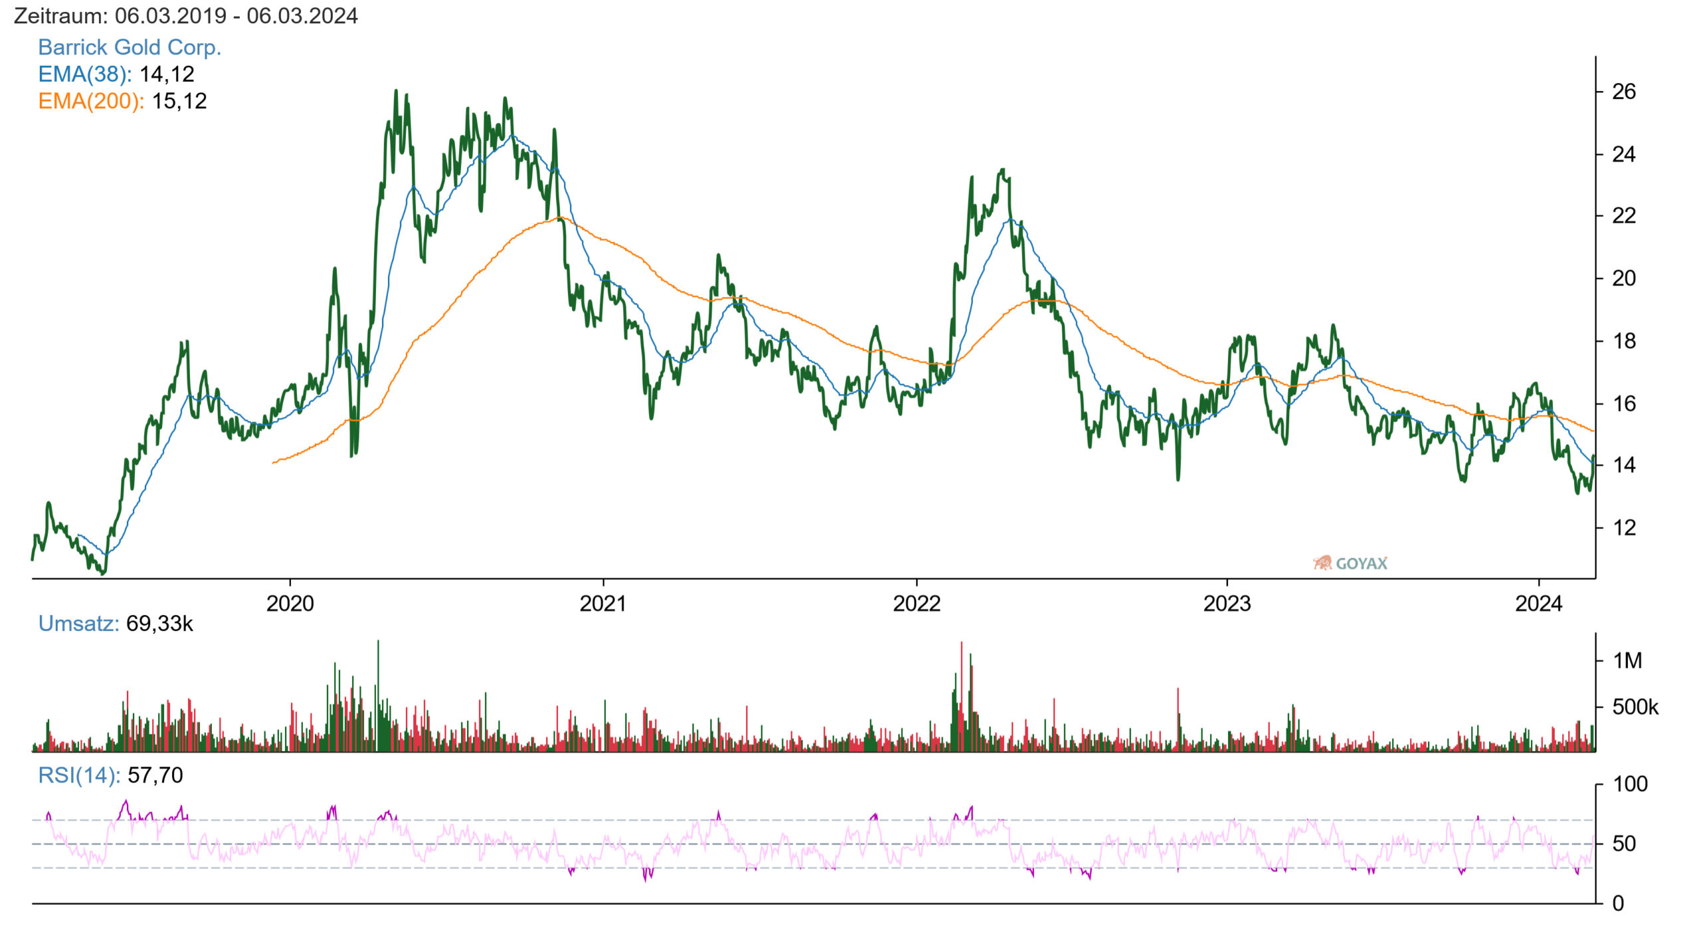
Task: Click the Umsatz value 69,33k
Action: [x=159, y=624]
